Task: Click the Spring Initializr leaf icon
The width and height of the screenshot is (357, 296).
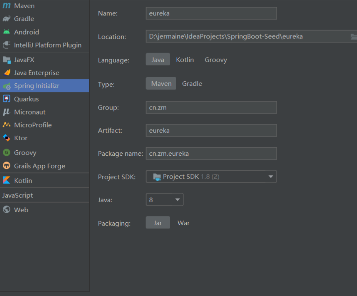Action: [x=7, y=86]
